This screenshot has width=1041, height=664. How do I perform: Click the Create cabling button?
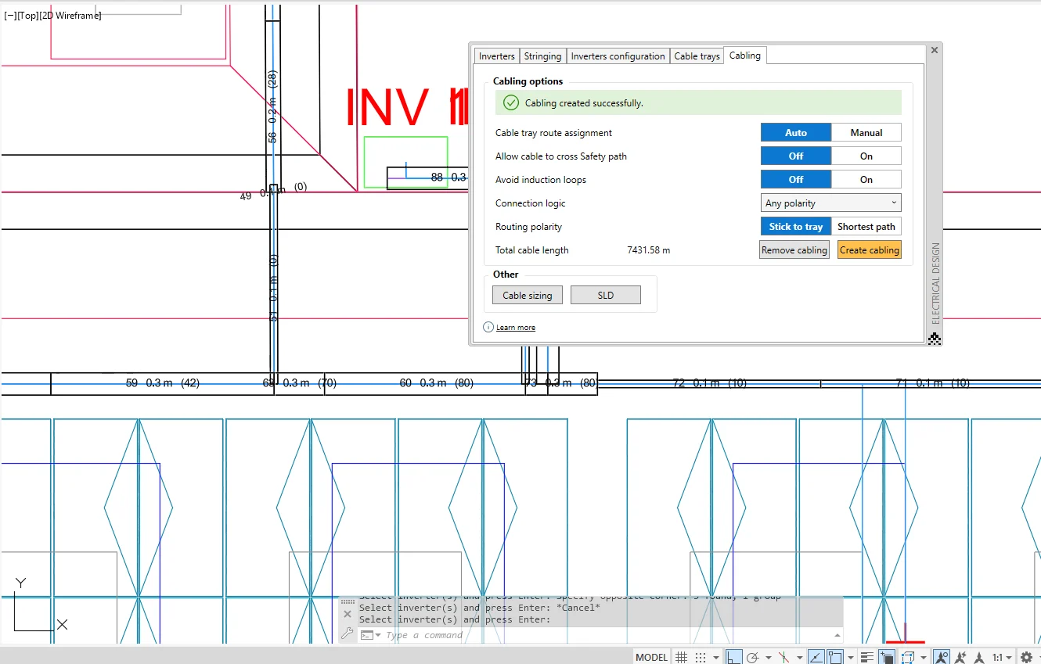pyautogui.click(x=869, y=250)
